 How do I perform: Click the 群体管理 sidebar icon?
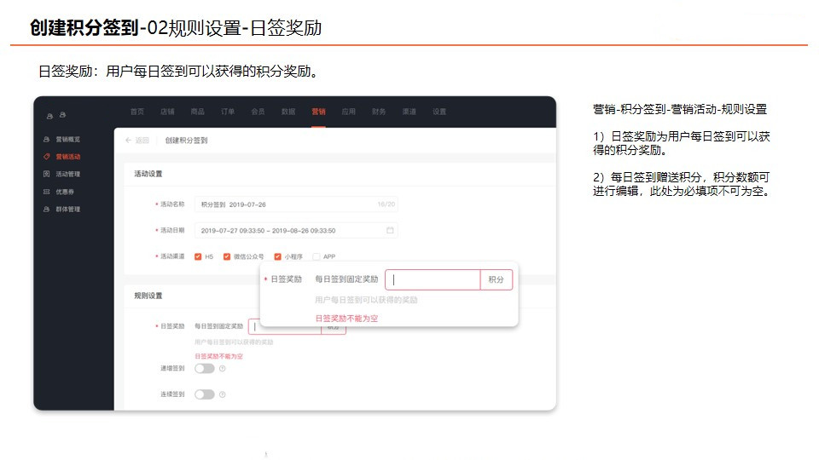coord(46,210)
